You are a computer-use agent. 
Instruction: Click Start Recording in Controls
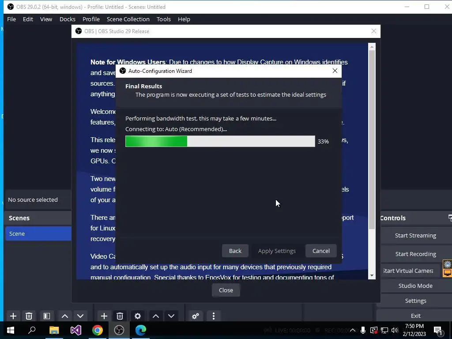[415, 254]
